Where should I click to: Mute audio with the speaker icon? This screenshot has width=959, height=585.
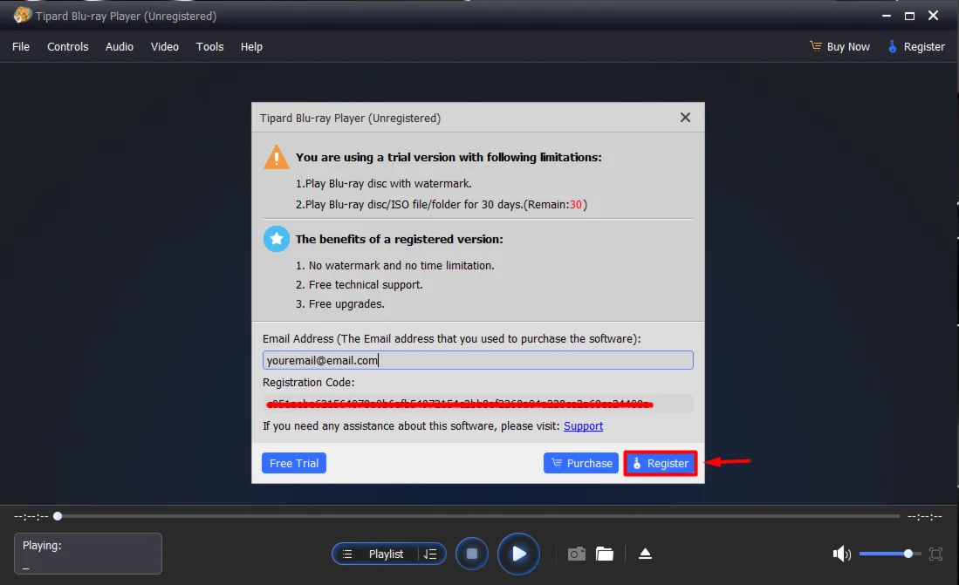point(841,554)
